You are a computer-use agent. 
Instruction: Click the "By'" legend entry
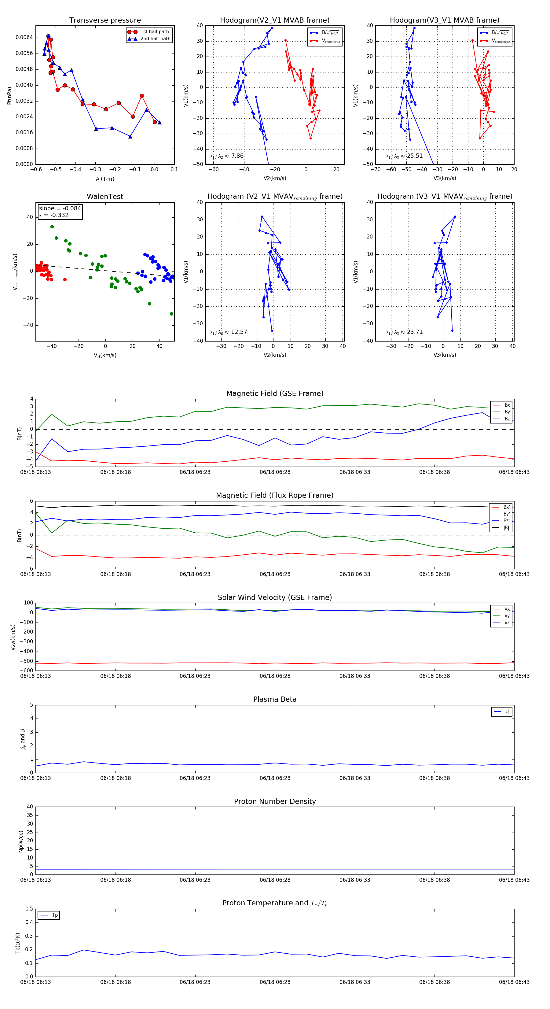tap(501, 514)
